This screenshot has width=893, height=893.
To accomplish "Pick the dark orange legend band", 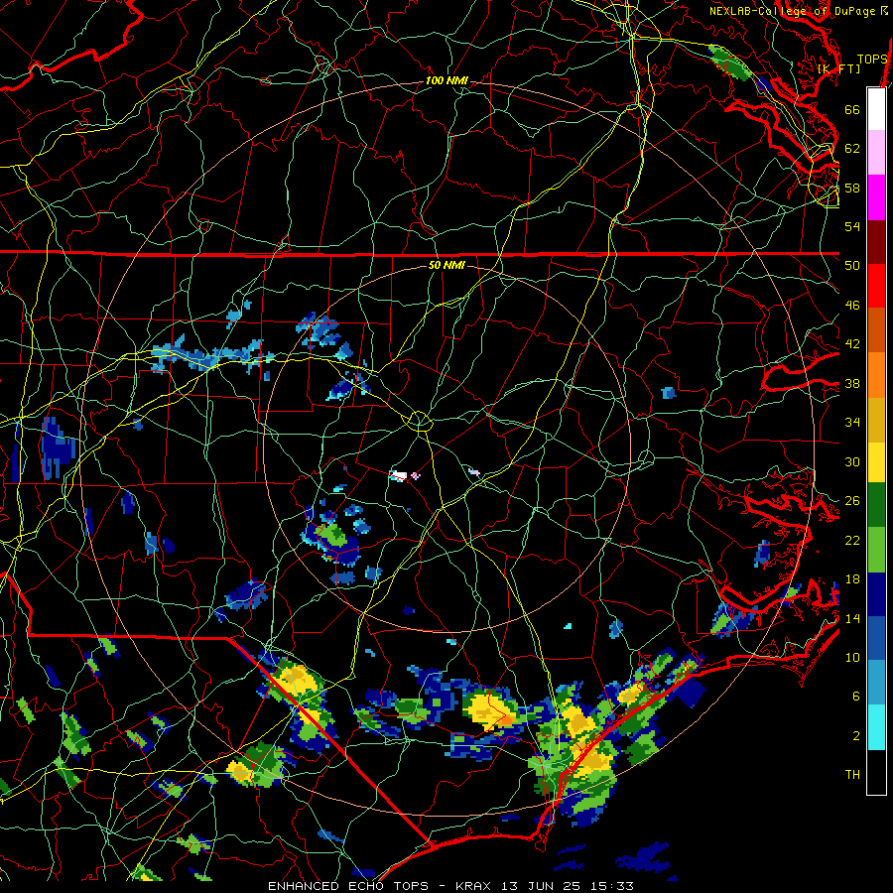I will click(876, 330).
